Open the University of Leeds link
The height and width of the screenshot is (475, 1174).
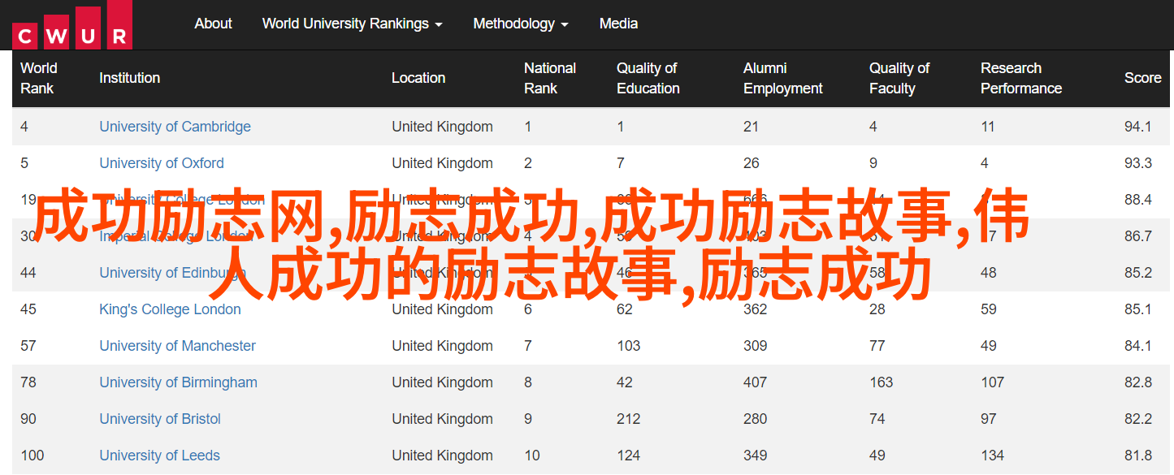point(159,456)
